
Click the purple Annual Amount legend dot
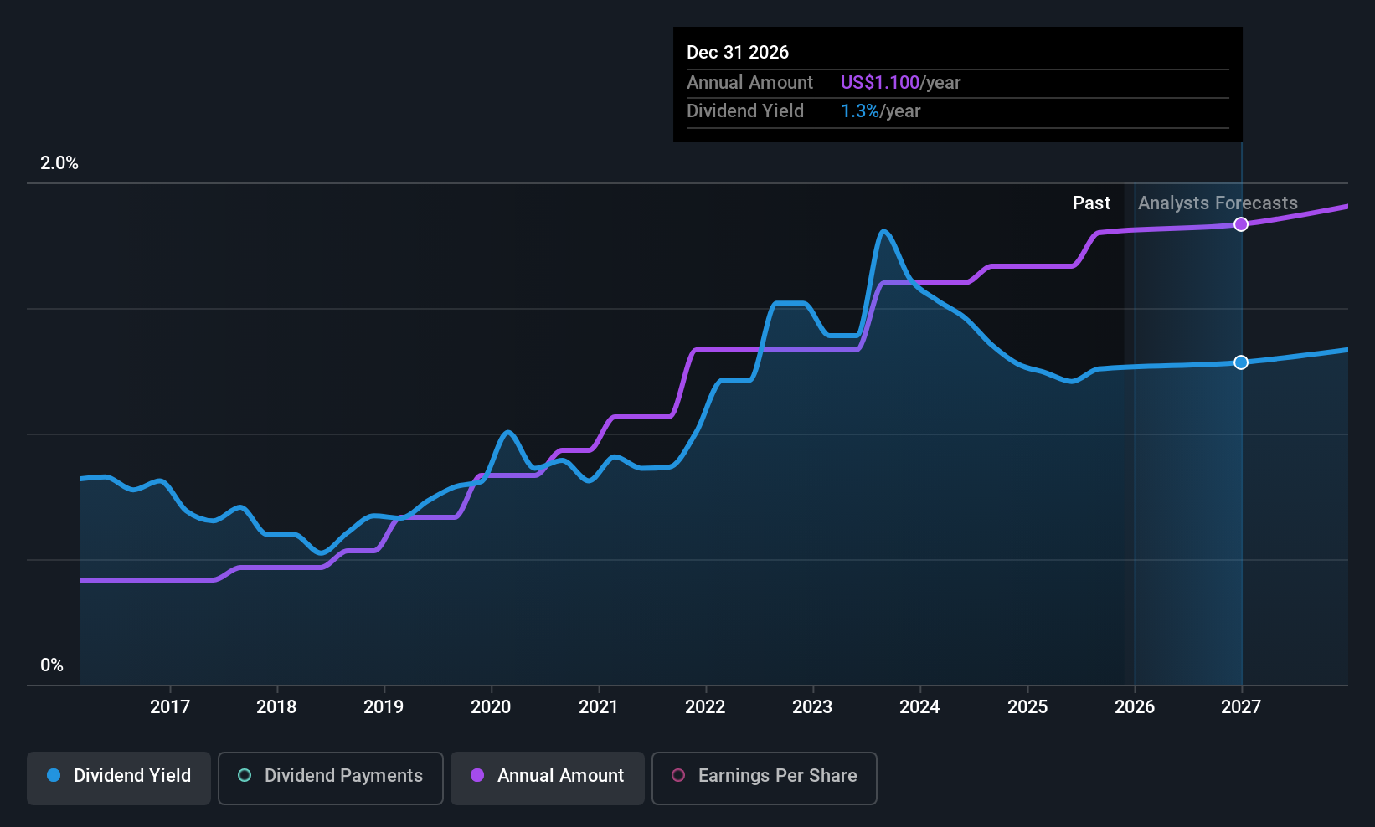[476, 776]
